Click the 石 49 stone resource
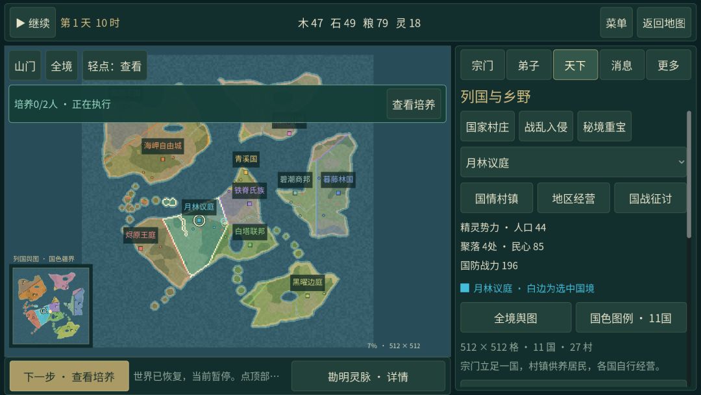 (x=343, y=23)
